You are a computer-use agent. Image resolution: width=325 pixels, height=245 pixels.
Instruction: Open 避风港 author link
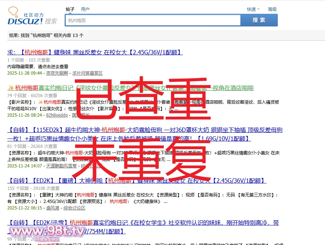pos(53,208)
